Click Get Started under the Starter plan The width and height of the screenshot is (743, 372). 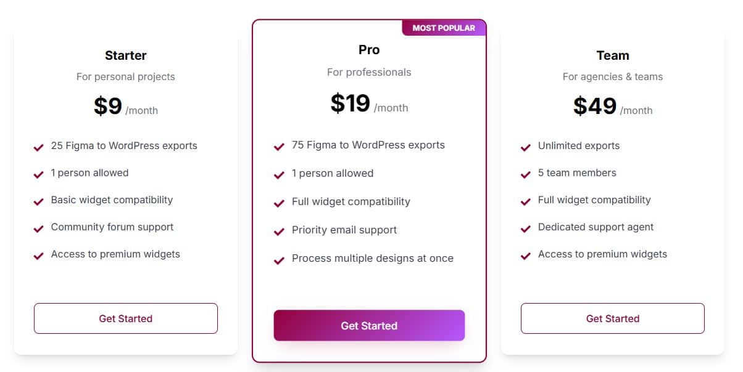click(x=125, y=318)
